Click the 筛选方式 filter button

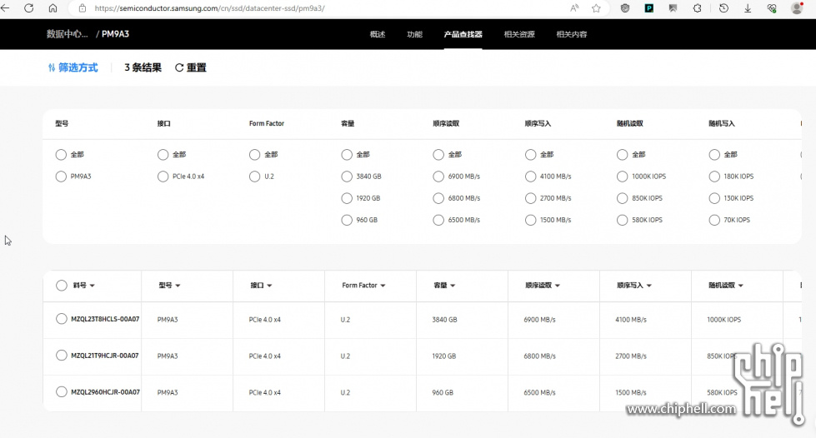73,67
